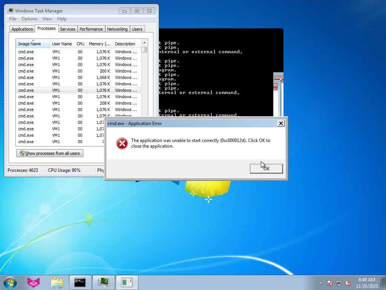The width and height of the screenshot is (386, 290).
Task: Open the File menu in Task Manager
Action: pos(13,19)
